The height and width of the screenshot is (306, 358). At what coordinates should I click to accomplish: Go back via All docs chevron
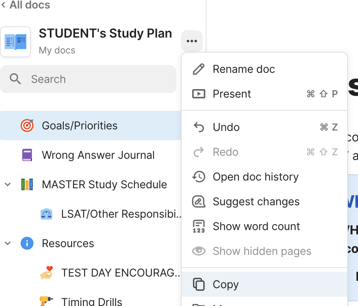[3, 5]
